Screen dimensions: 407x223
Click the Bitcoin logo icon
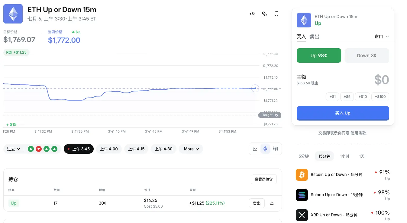click(x=302, y=174)
